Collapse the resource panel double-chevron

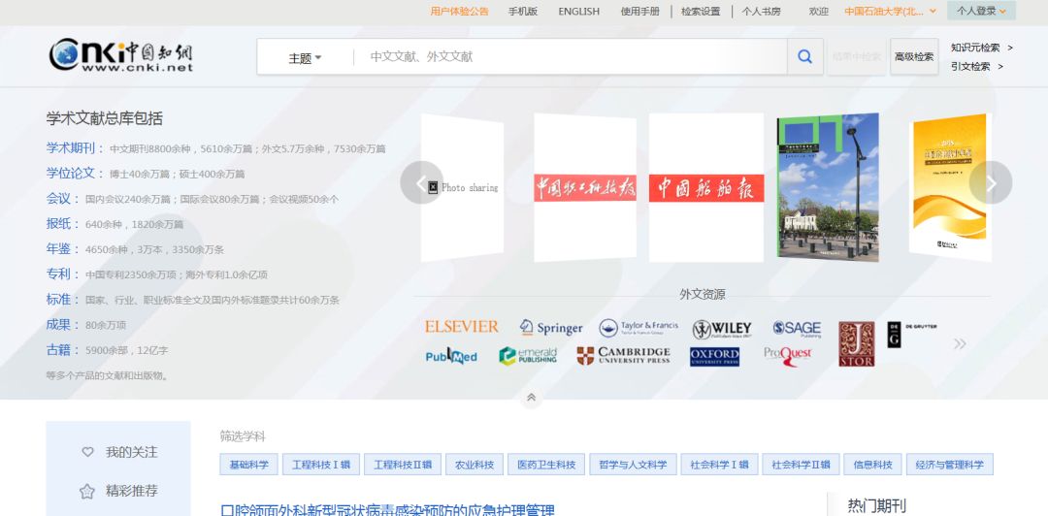tap(532, 397)
